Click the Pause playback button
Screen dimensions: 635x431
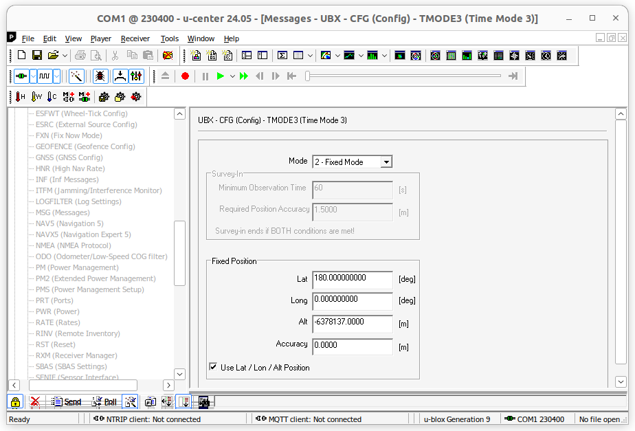tap(205, 76)
